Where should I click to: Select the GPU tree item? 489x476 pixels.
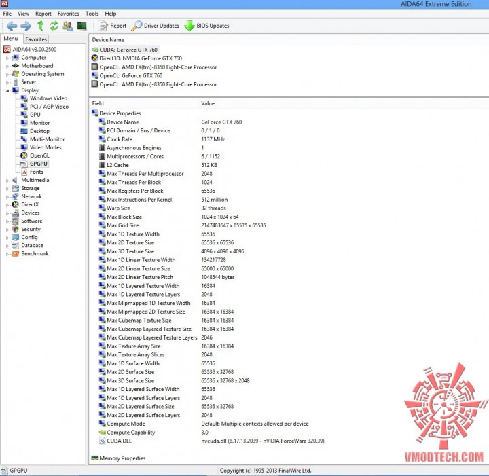(35, 115)
